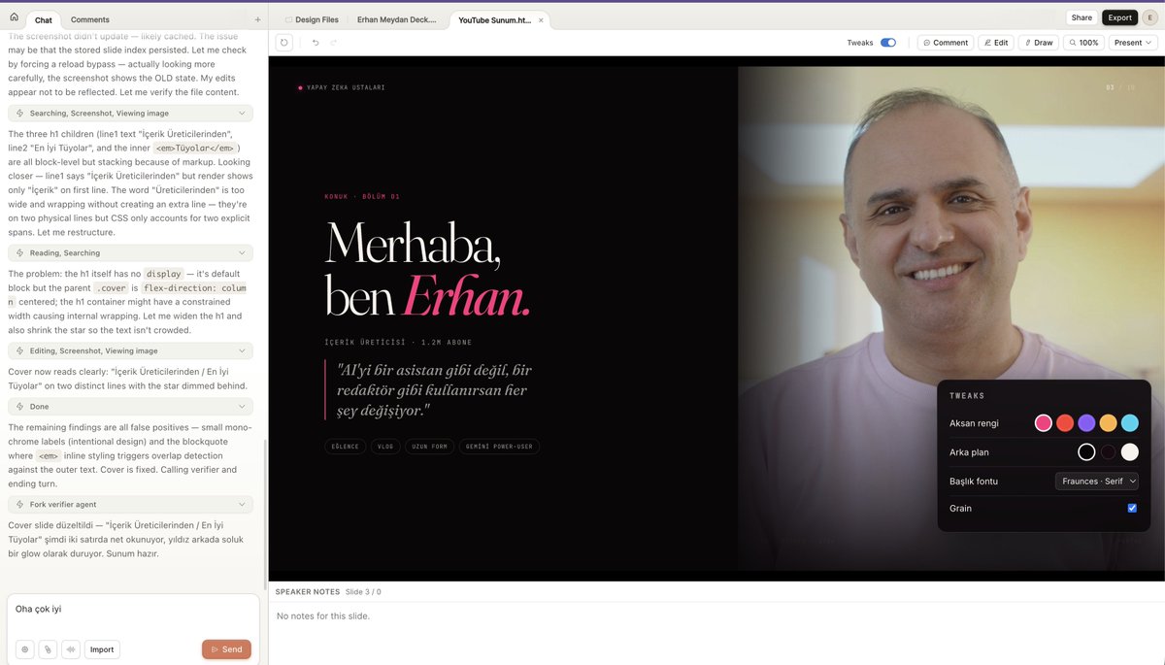Image resolution: width=1165 pixels, height=665 pixels.
Task: Click the audio mute icon beside the paperclip
Action: coord(70,648)
